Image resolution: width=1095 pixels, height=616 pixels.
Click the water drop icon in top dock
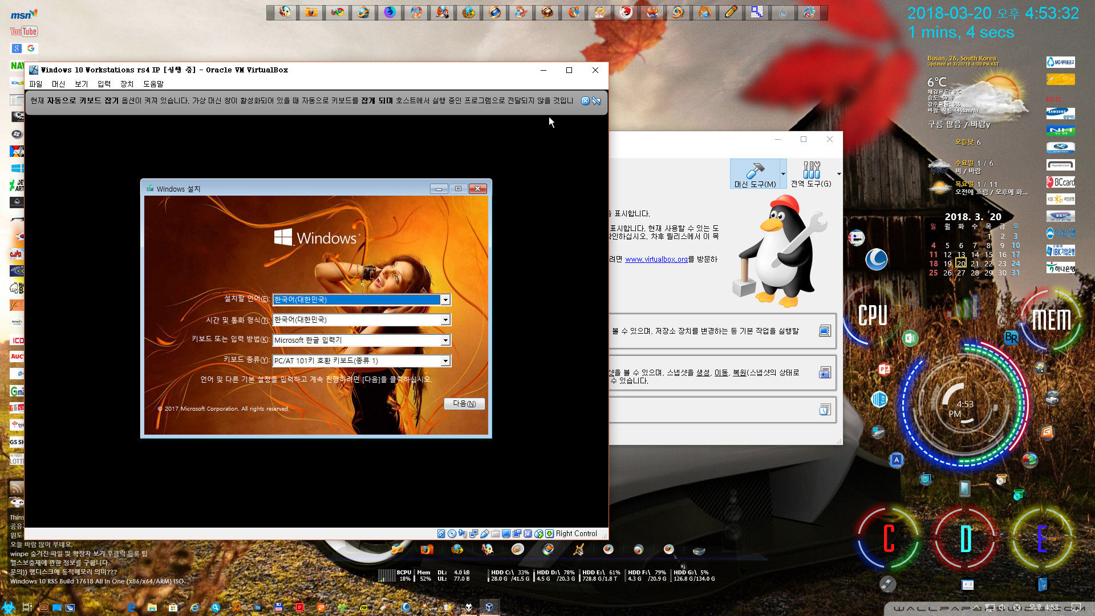tap(783, 12)
